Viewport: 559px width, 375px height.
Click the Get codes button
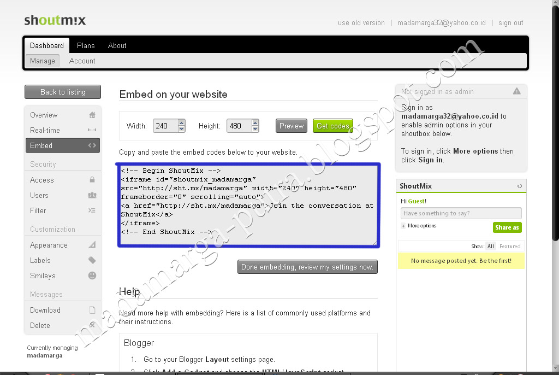pos(332,126)
